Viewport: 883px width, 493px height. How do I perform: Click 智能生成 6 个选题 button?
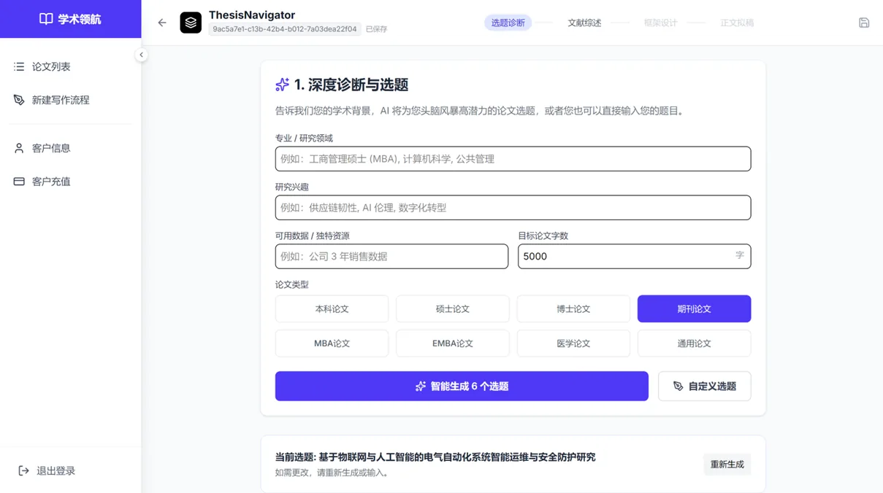[x=462, y=387]
